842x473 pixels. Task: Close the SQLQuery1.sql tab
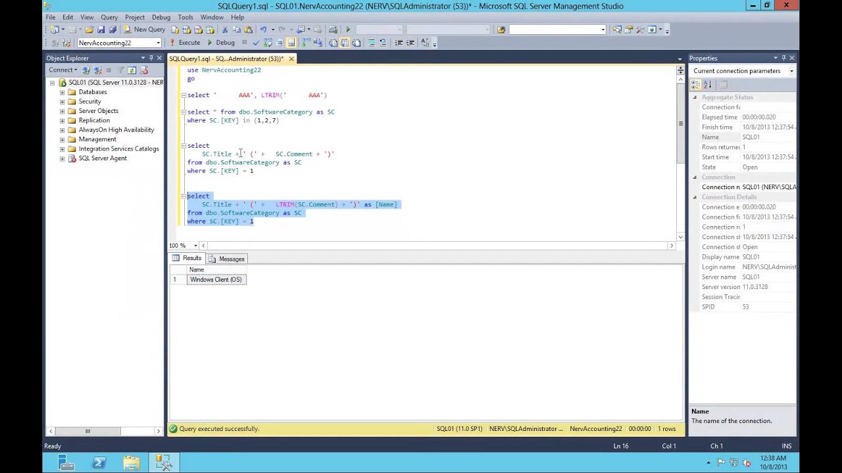pos(291,58)
